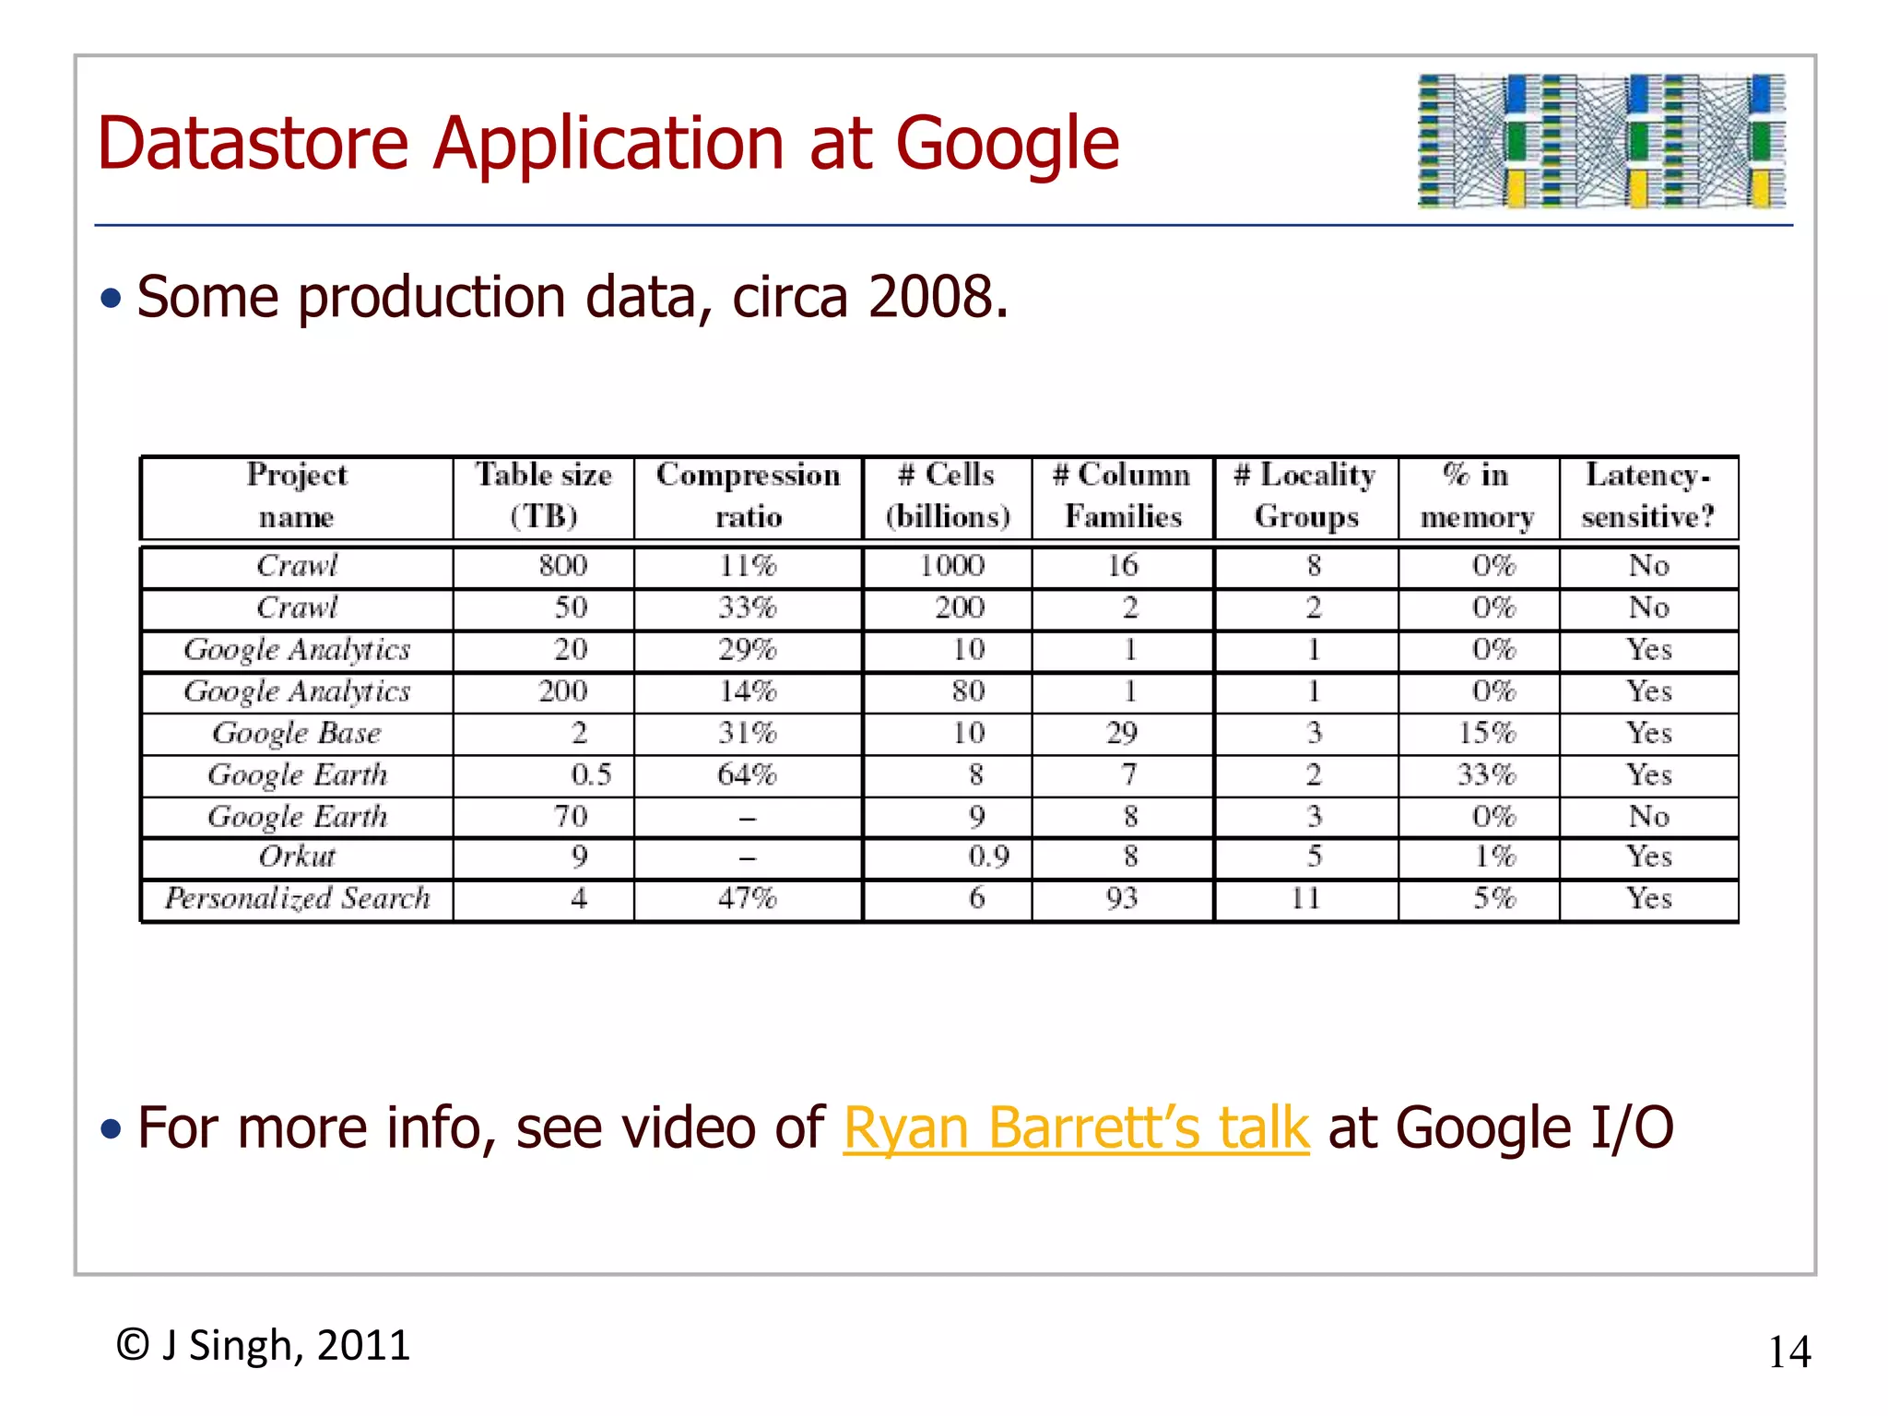The image size is (1888, 1416).
Task: Click the 'Google Analytics' name in the 200 TB row
Action: (297, 691)
